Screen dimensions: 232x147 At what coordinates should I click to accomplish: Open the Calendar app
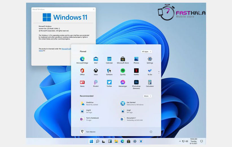[109, 60]
